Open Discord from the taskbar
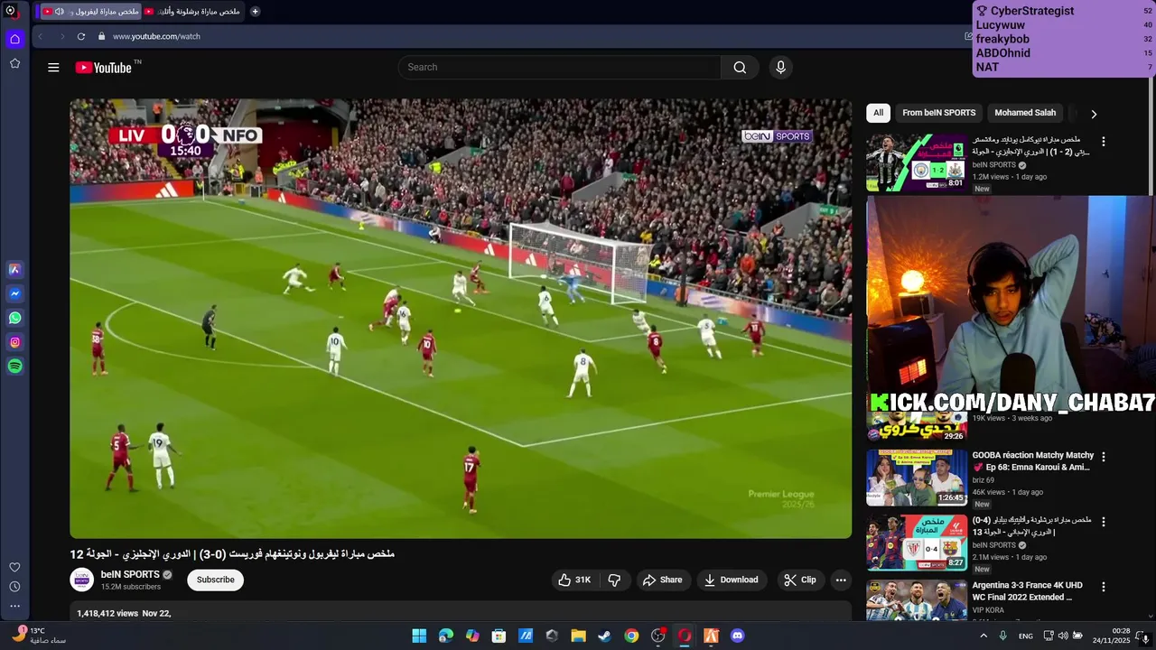This screenshot has width=1156, height=650. tap(737, 636)
